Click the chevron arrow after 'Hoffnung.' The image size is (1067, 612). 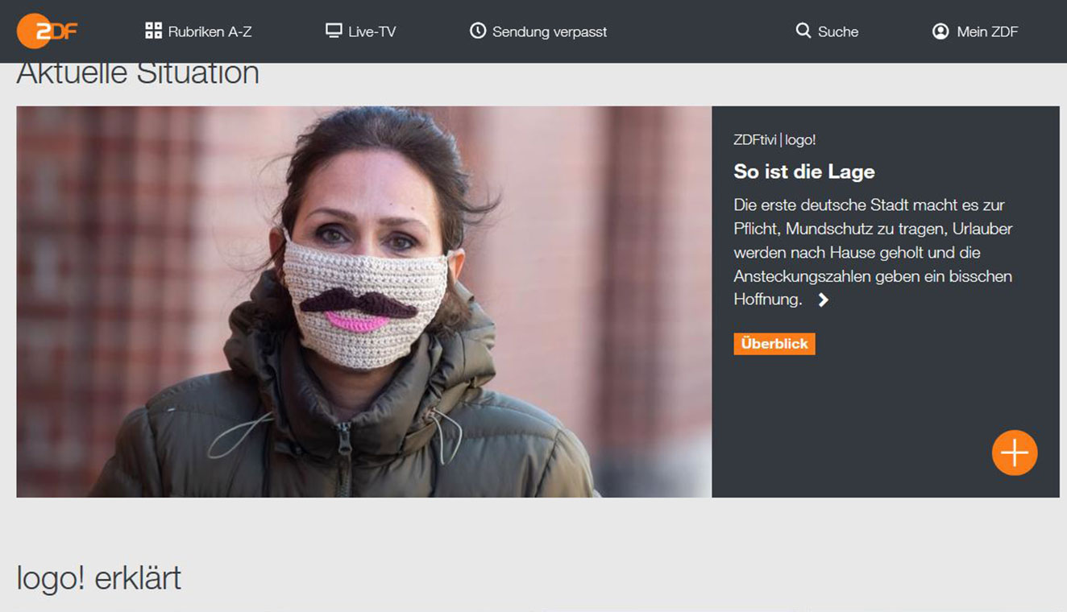pos(823,300)
